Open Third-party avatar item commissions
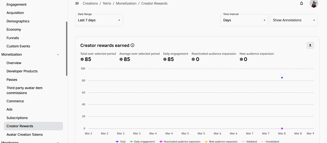 [x=24, y=90]
